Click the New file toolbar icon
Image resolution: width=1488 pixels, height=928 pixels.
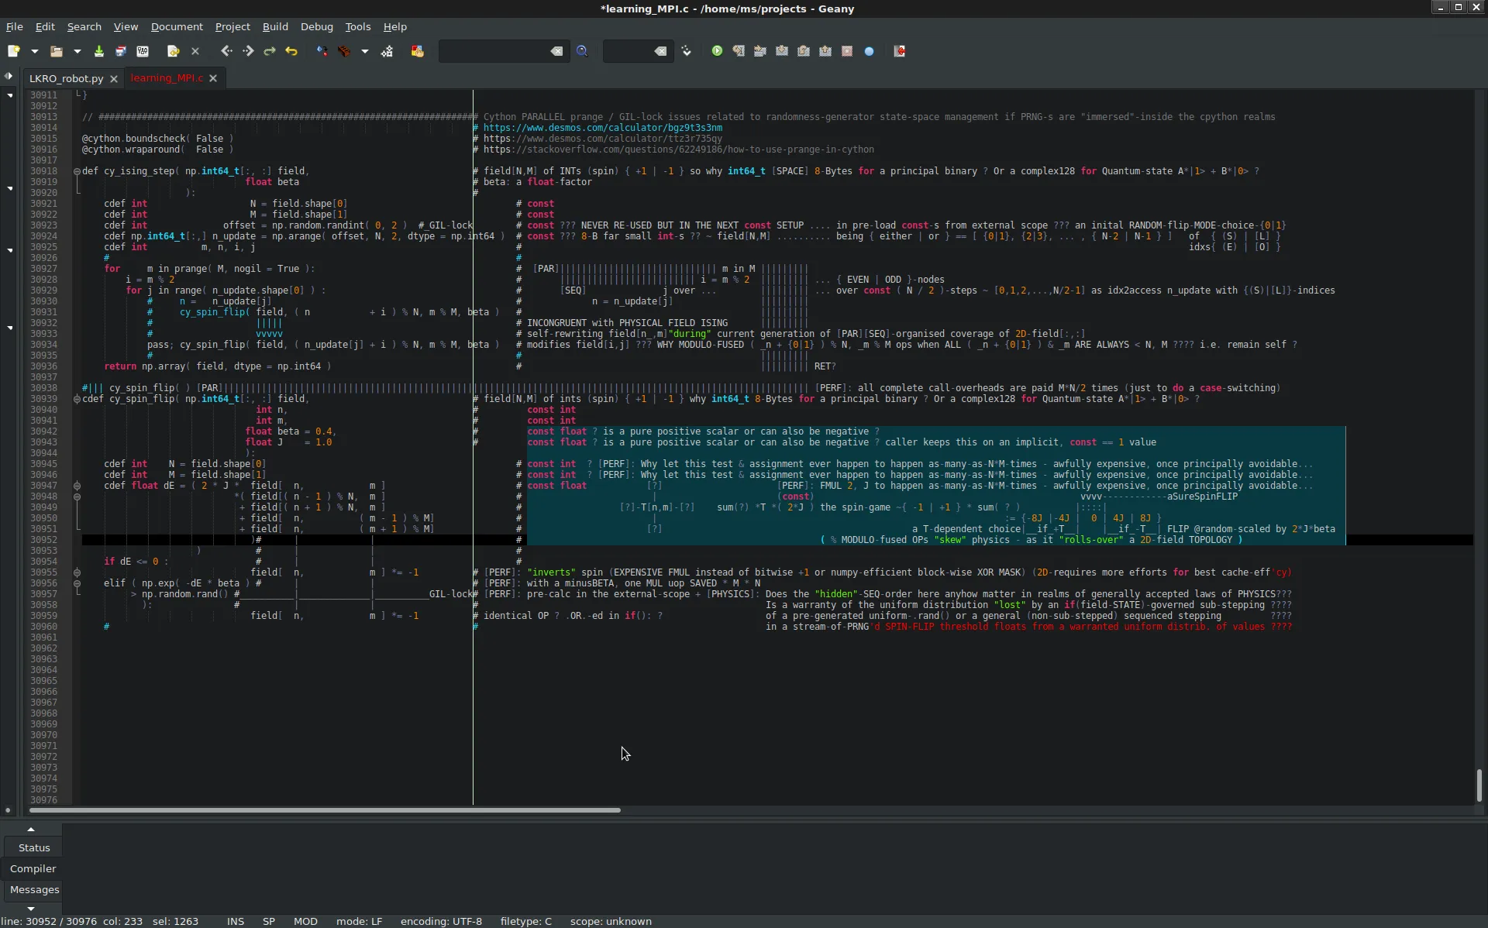click(13, 51)
